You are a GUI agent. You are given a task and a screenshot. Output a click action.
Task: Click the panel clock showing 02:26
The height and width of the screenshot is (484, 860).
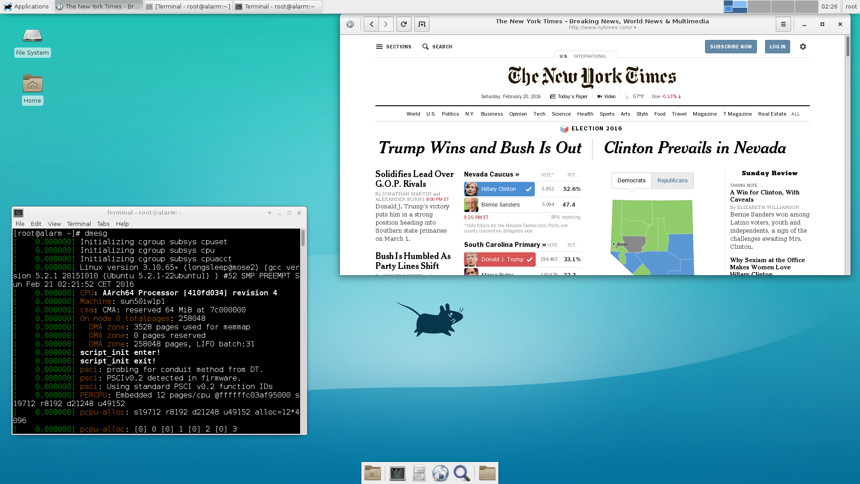829,6
